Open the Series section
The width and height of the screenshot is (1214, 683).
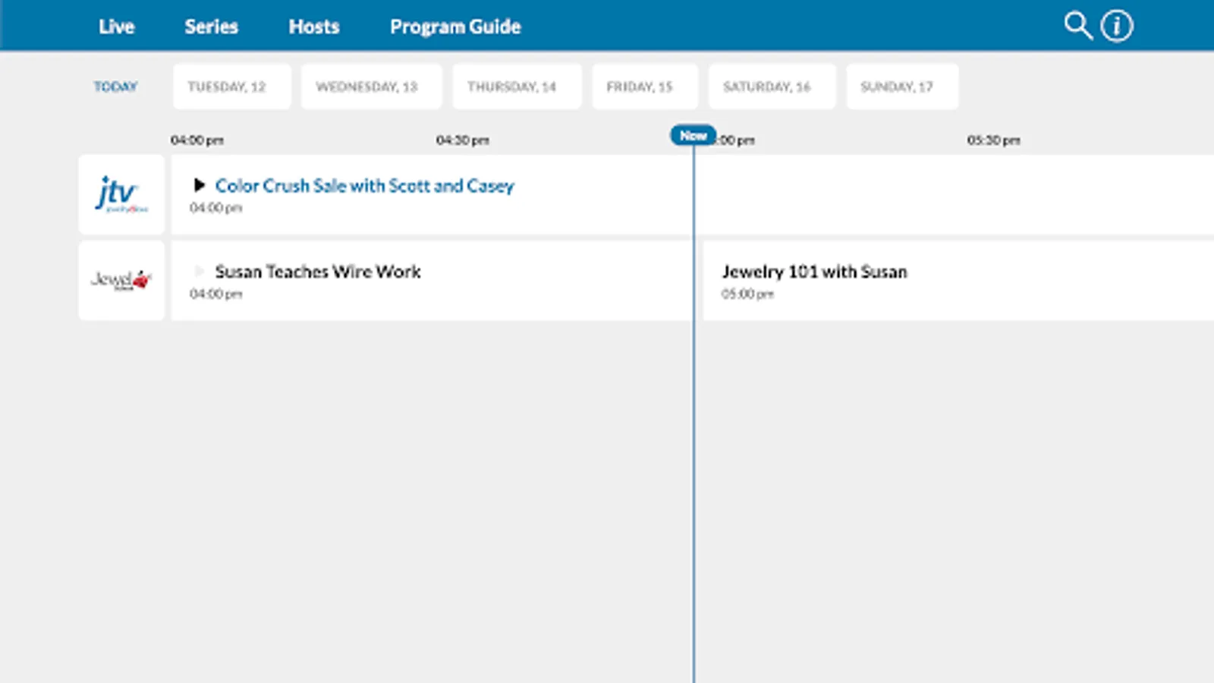pos(210,26)
